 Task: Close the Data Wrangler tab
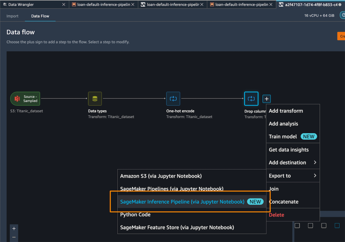click(x=64, y=4)
